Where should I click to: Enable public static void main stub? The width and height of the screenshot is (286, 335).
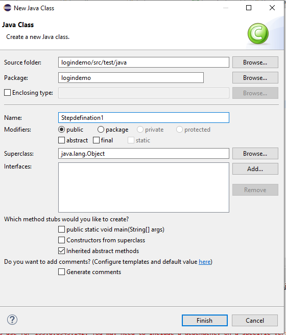click(x=62, y=229)
